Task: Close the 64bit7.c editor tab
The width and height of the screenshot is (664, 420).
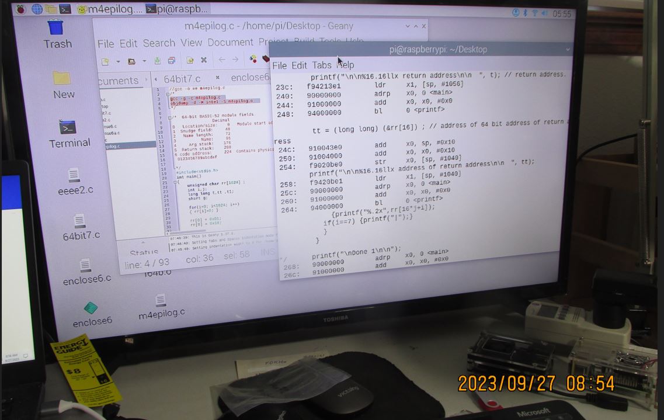Action: pos(217,78)
